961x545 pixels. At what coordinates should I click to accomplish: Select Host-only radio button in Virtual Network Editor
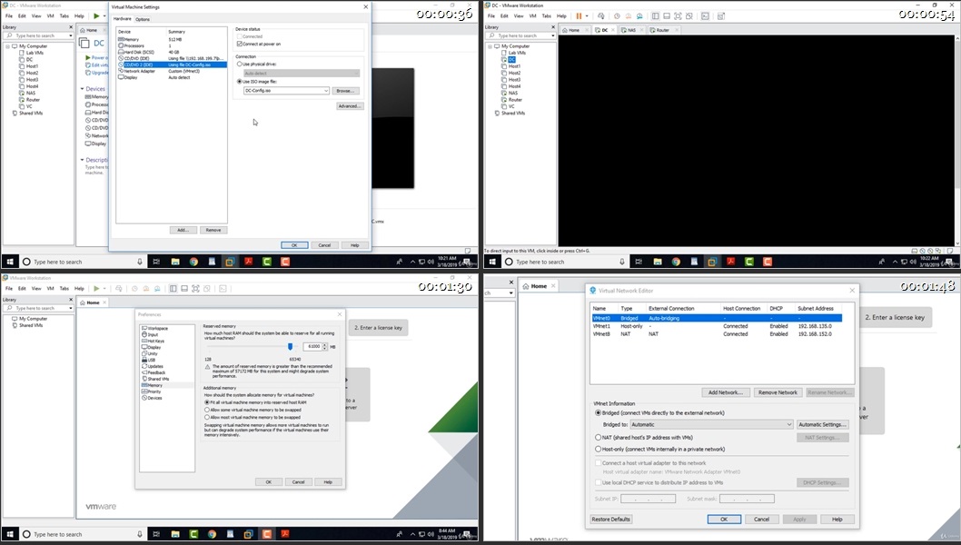(599, 450)
